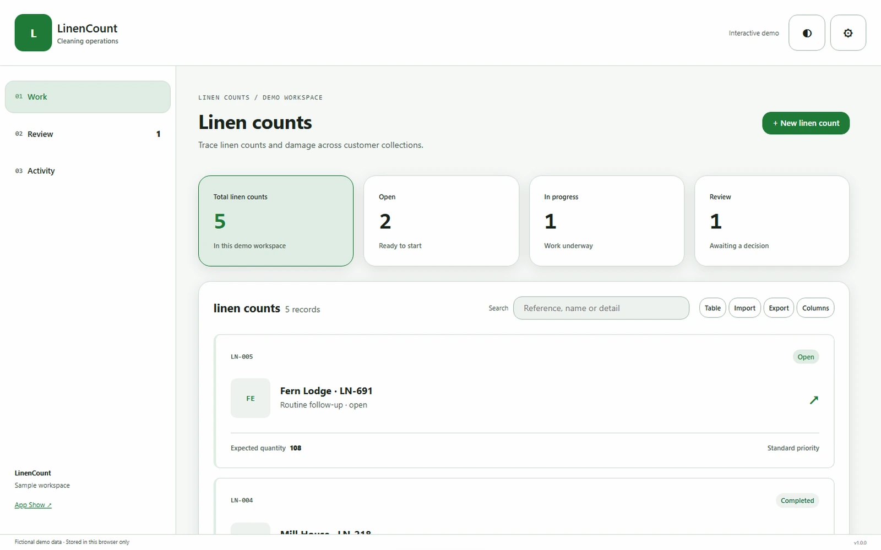This screenshot has width=881, height=550.
Task: Focus the search reference input field
Action: click(x=601, y=308)
